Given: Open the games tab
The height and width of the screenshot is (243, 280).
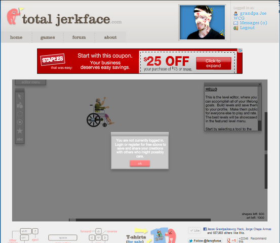Looking at the screenshot, I should 48,37.
